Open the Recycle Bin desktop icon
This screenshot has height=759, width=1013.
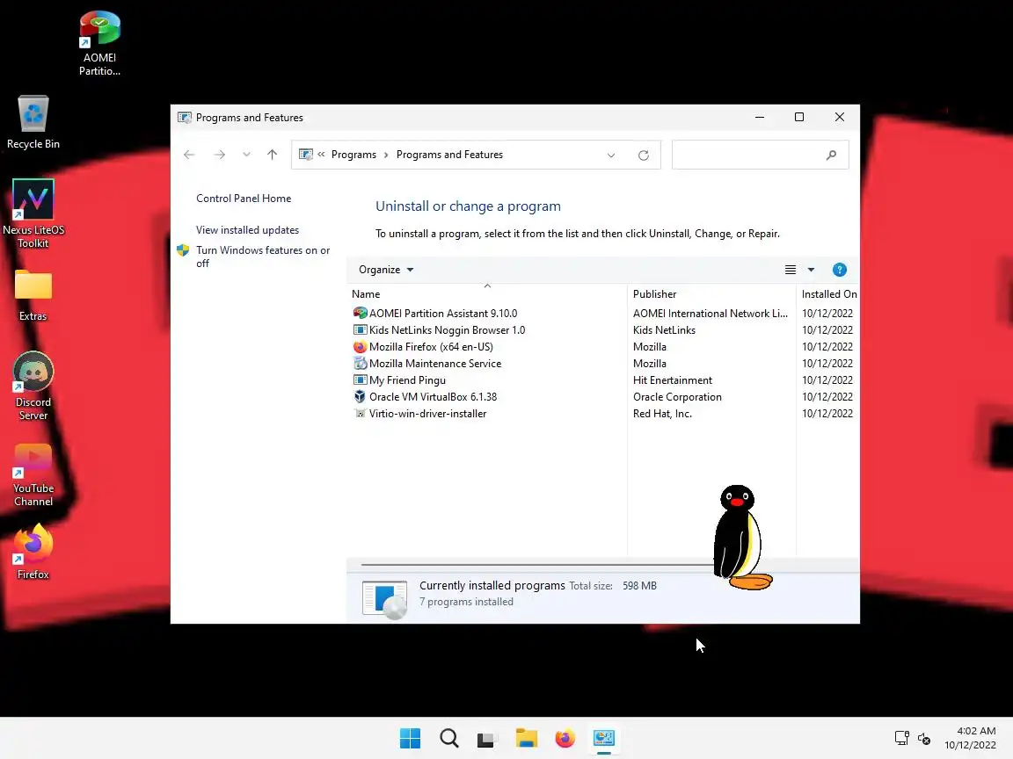pyautogui.click(x=33, y=123)
